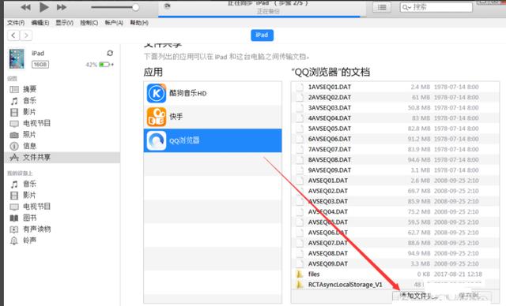Open the 显示(V) menu

64,23
